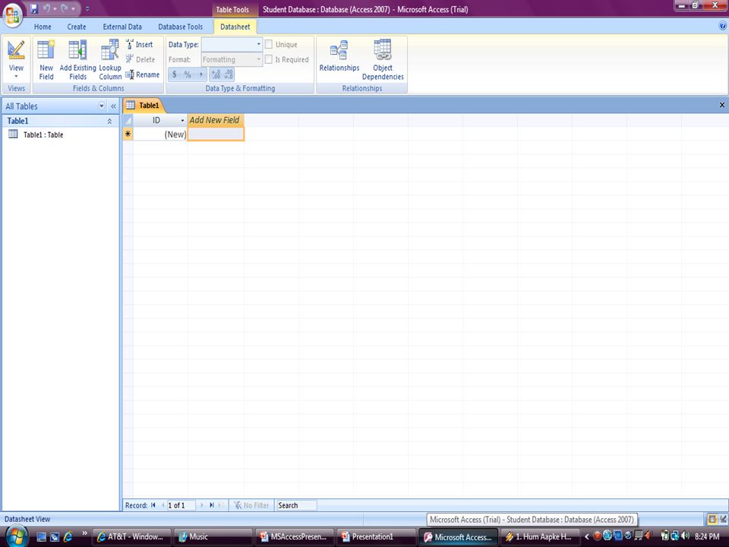
Task: Click the Add New Field column header
Action: 215,120
